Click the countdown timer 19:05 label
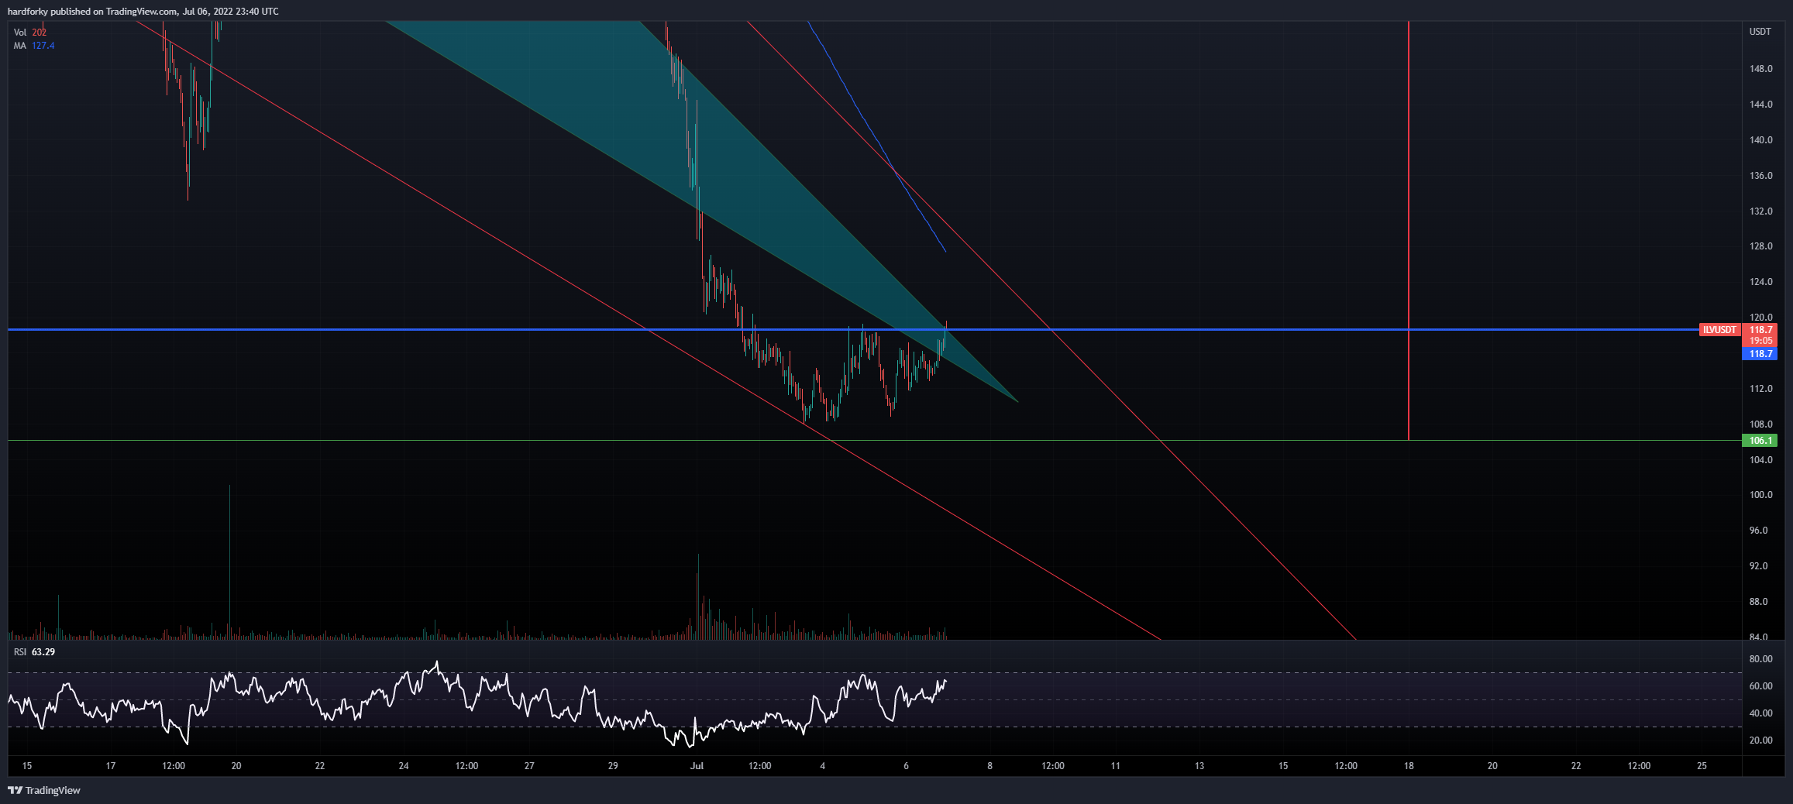Screen dimensions: 1793x804 tap(1760, 341)
